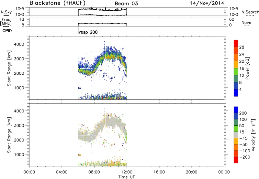Click the 'Velocity [m s-1]' colorbar label
The height and width of the screenshot is (179, 259).
[x=253, y=135]
